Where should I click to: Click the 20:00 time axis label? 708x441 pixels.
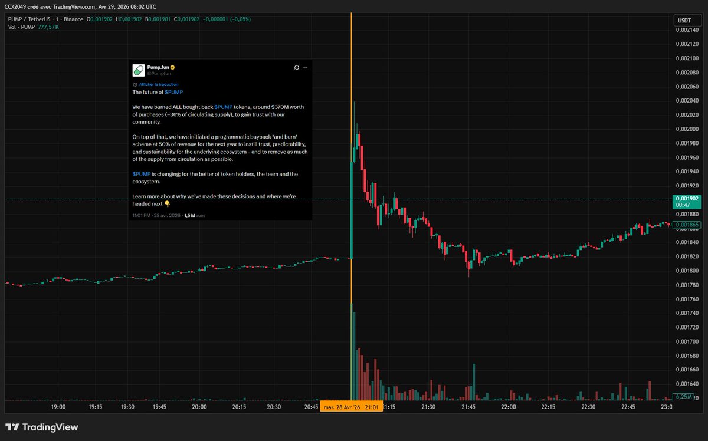(x=199, y=407)
